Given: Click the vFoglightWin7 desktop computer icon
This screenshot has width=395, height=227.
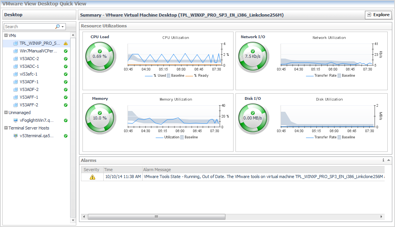Looking at the screenshot, I should pyautogui.click(x=15, y=120).
